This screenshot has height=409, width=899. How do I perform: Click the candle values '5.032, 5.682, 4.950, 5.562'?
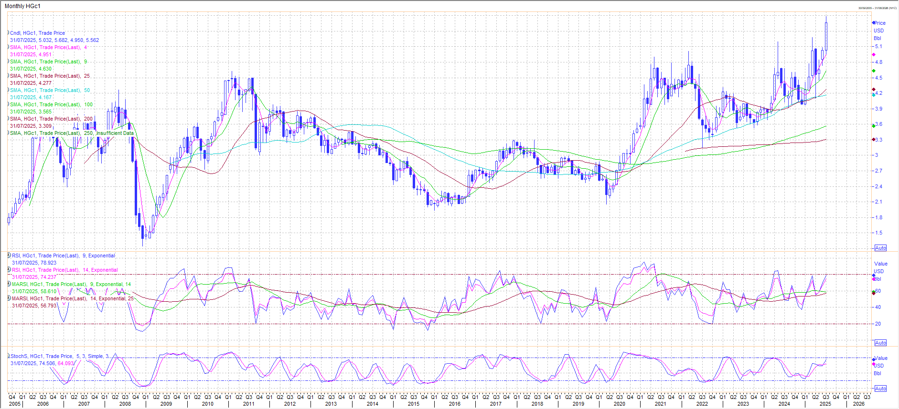pyautogui.click(x=69, y=40)
